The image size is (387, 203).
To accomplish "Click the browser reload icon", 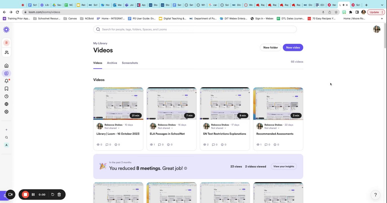I will click(17, 12).
